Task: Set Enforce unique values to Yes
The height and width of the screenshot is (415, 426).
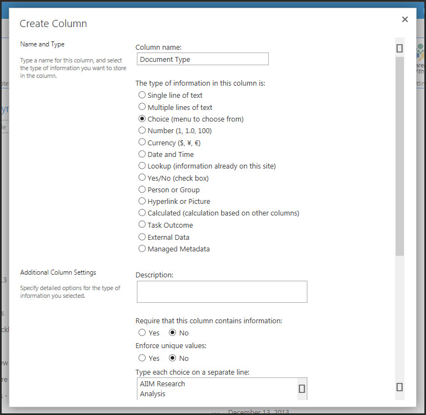Action: coord(142,358)
